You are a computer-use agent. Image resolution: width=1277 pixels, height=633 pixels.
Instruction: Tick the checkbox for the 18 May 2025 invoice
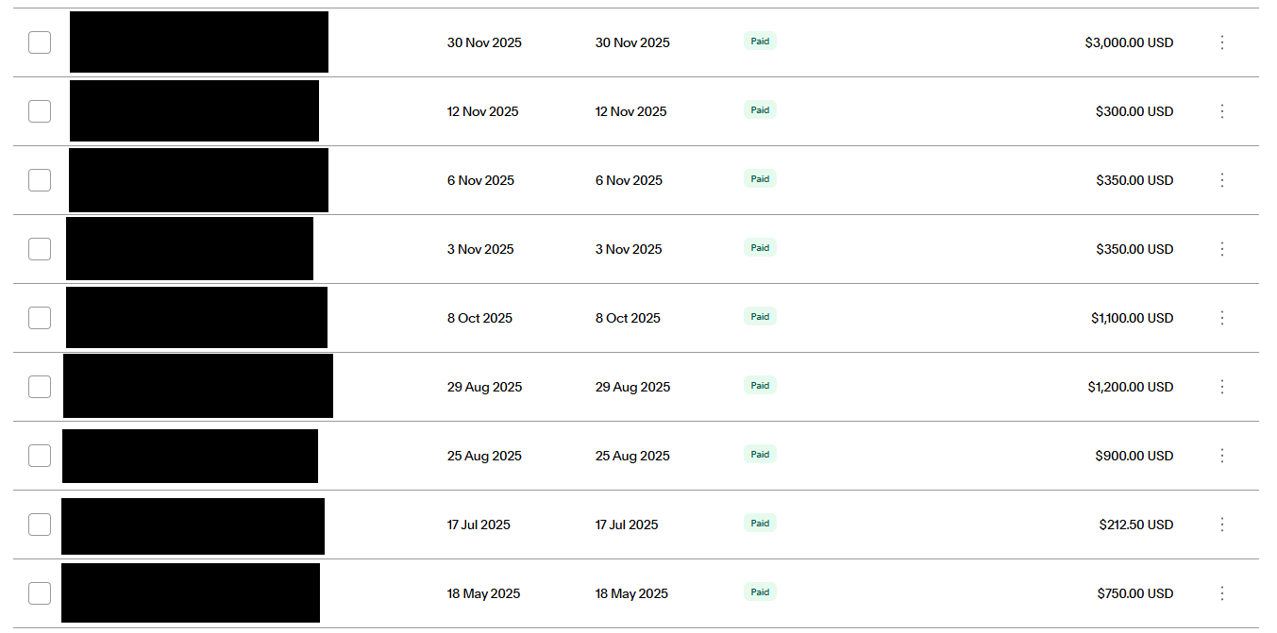40,593
